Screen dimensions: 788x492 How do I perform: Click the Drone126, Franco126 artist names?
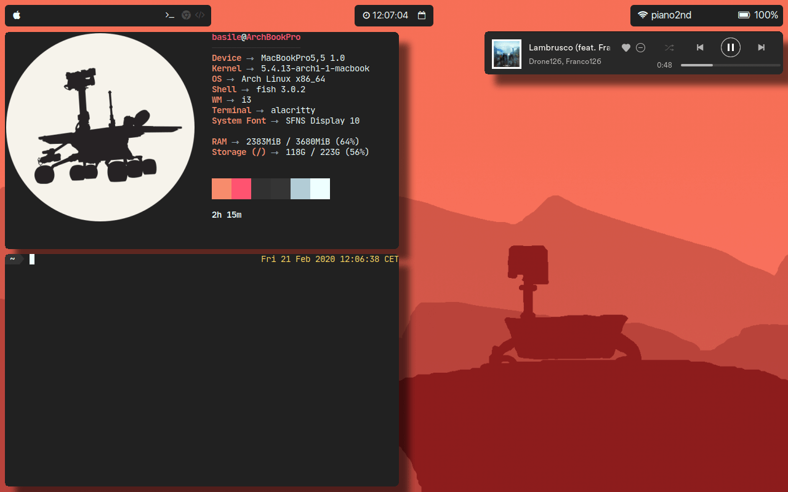pos(565,61)
